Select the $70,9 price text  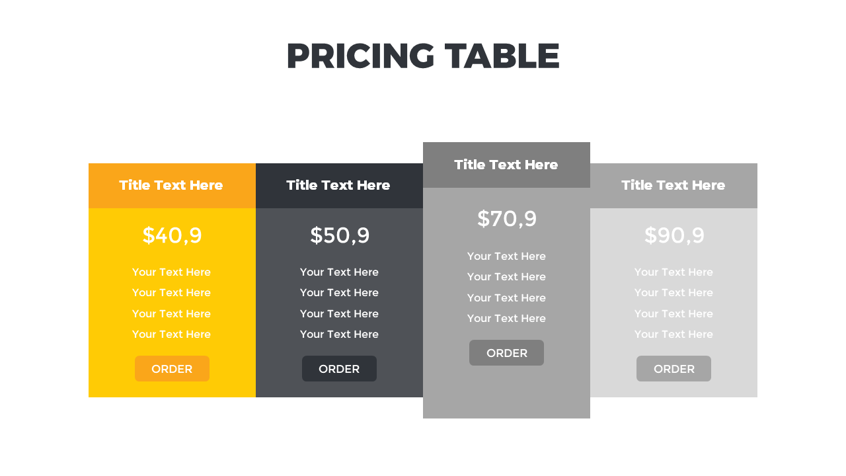coord(507,219)
